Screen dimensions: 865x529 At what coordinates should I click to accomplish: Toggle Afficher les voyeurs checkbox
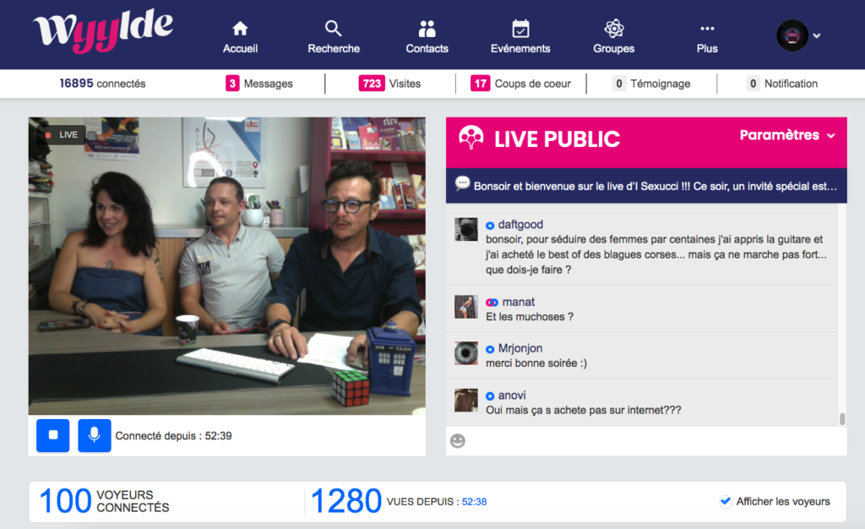(725, 501)
